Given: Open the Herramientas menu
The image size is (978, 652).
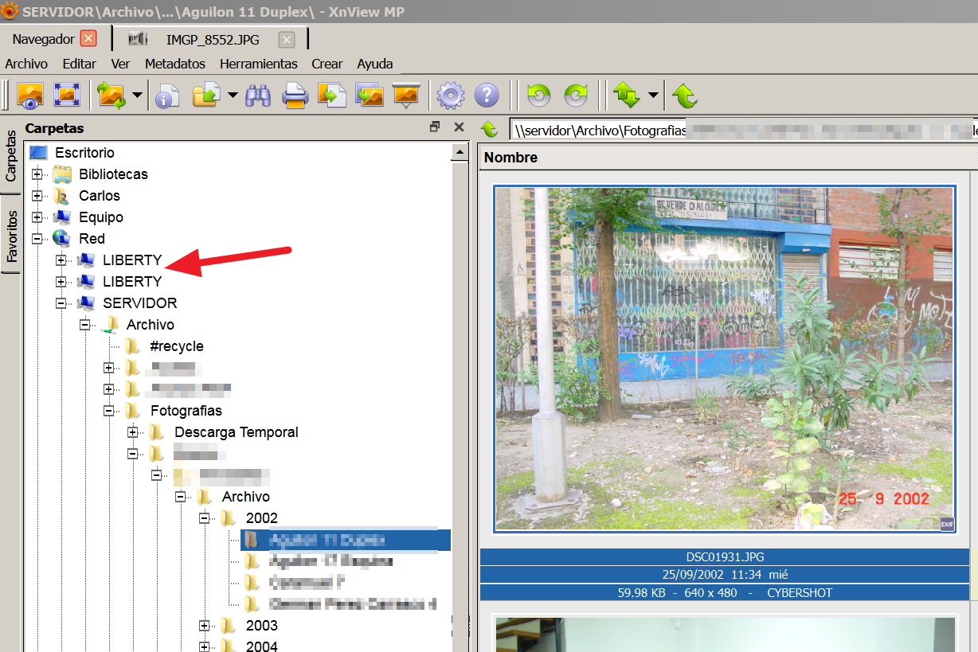Looking at the screenshot, I should tap(259, 64).
